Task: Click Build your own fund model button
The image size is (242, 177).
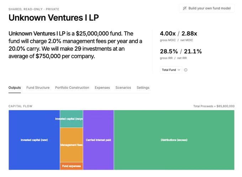Action: click(x=207, y=8)
